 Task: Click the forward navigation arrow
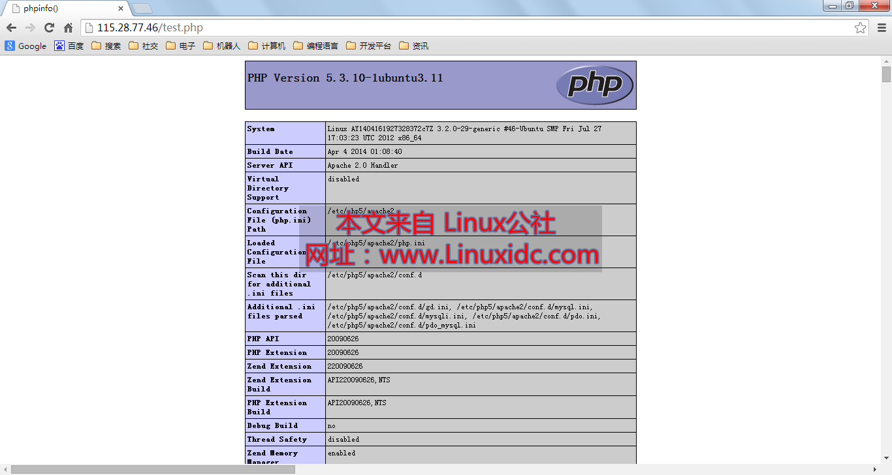[29, 27]
